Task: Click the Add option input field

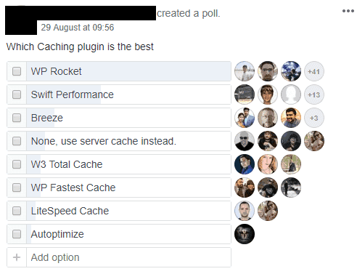Action: click(128, 257)
